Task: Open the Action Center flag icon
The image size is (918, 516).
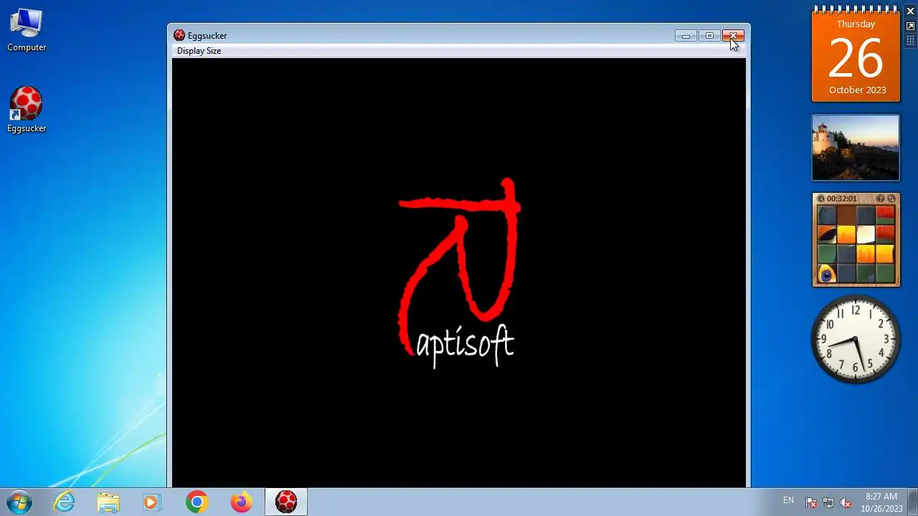Action: coord(811,503)
